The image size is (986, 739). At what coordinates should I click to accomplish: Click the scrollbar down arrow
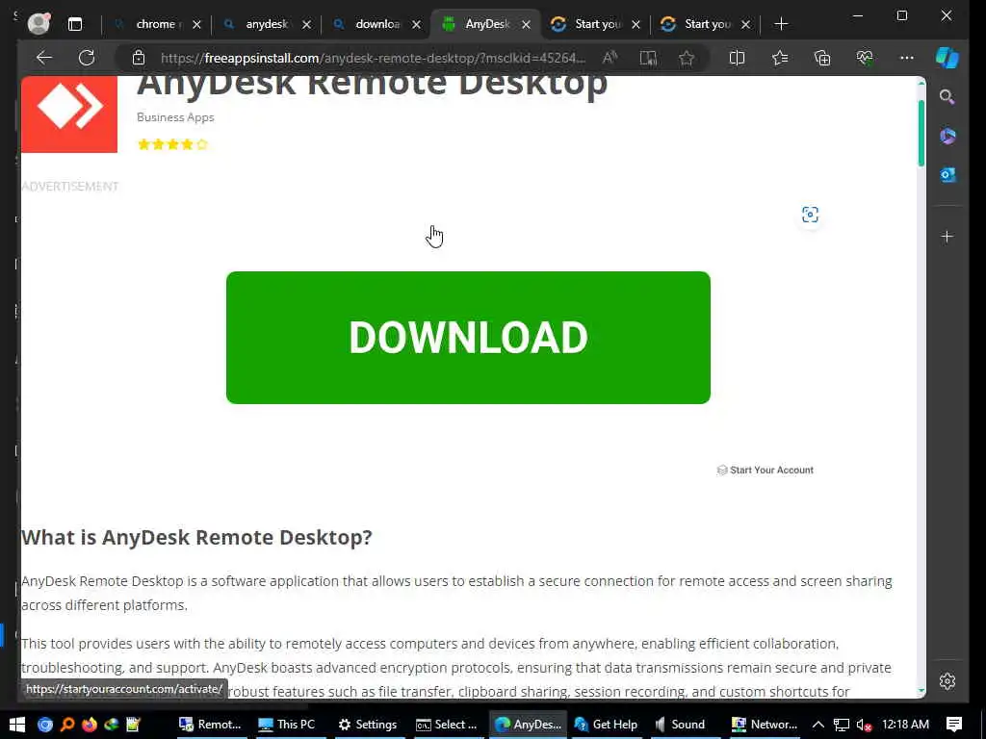pos(921,691)
